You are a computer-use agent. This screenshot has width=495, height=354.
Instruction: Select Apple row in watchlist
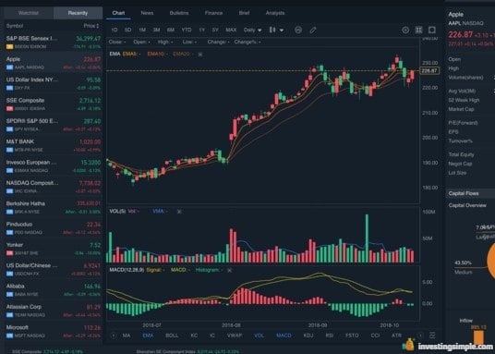click(x=53, y=63)
